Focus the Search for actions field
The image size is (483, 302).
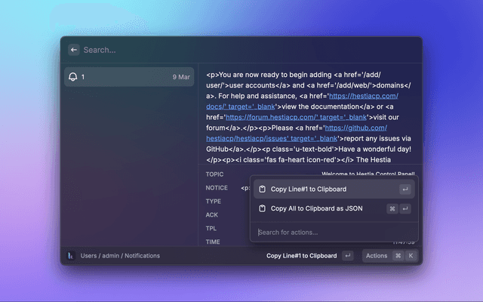pyautogui.click(x=332, y=232)
